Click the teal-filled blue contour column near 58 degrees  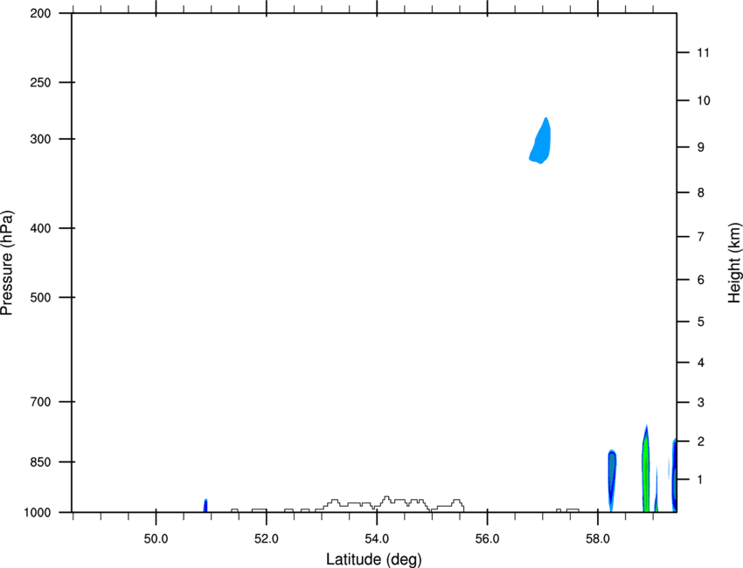[612, 479]
